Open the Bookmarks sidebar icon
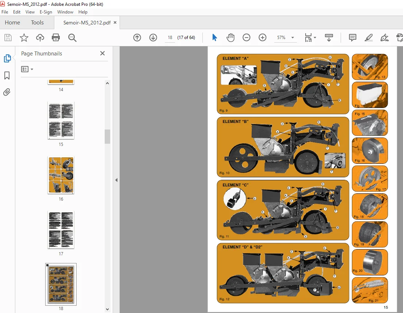403x313 pixels. [x=7, y=75]
